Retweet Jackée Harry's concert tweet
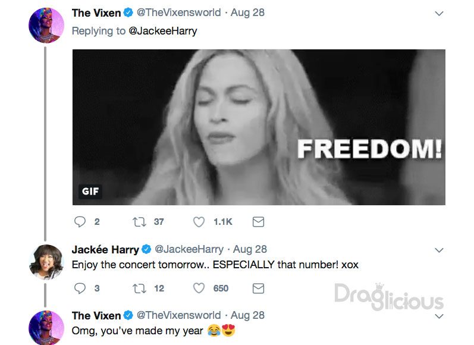 139,288
